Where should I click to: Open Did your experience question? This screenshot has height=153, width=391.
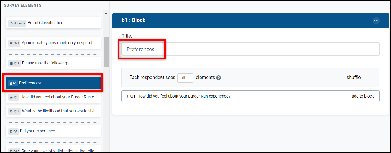(53, 131)
